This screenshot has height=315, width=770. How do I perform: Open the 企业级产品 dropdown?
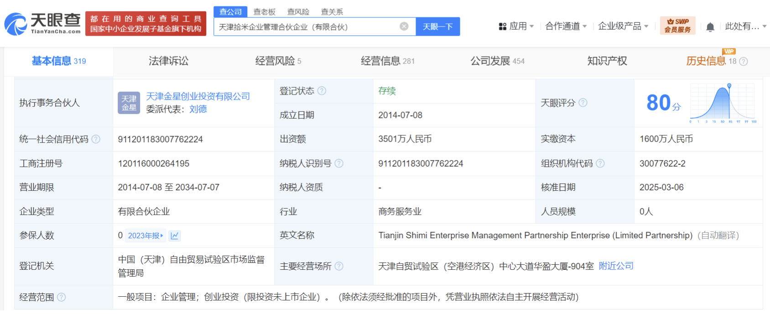click(623, 26)
